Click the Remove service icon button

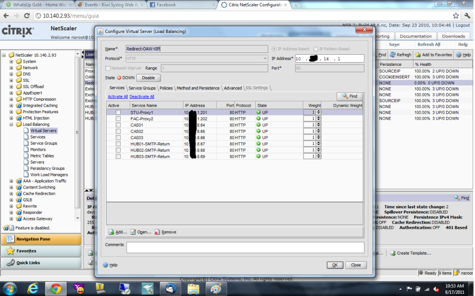[x=158, y=232]
